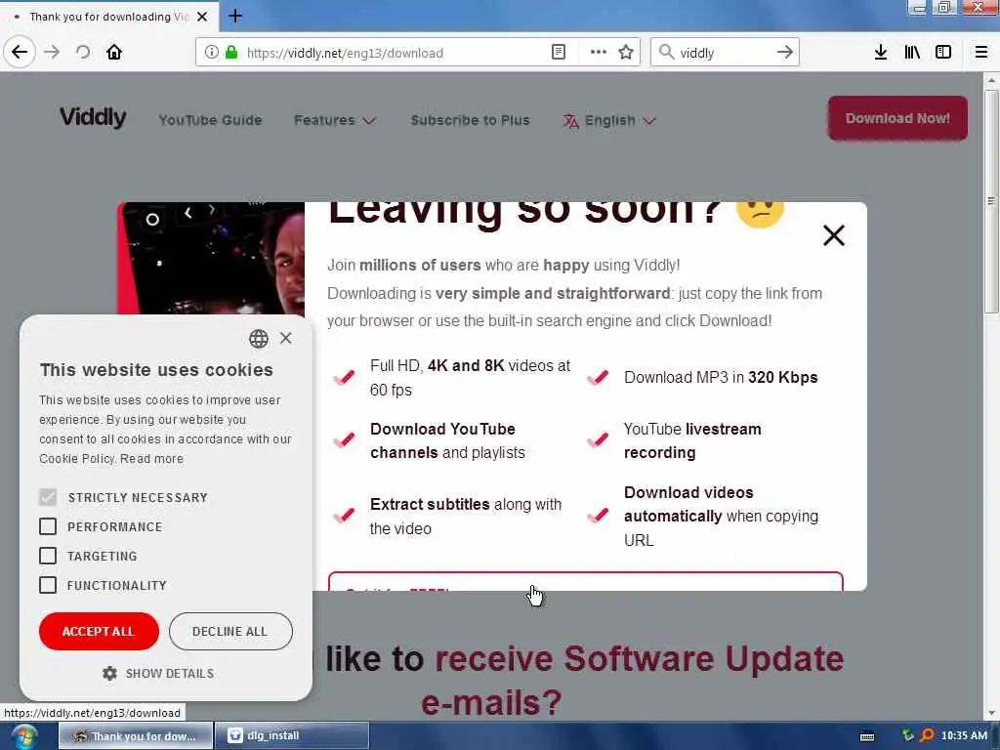The height and width of the screenshot is (750, 1000).
Task: Open the Windows Start button
Action: click(23, 736)
